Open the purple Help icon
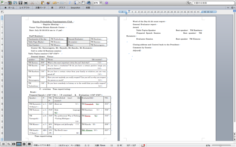 (x=107, y=3)
